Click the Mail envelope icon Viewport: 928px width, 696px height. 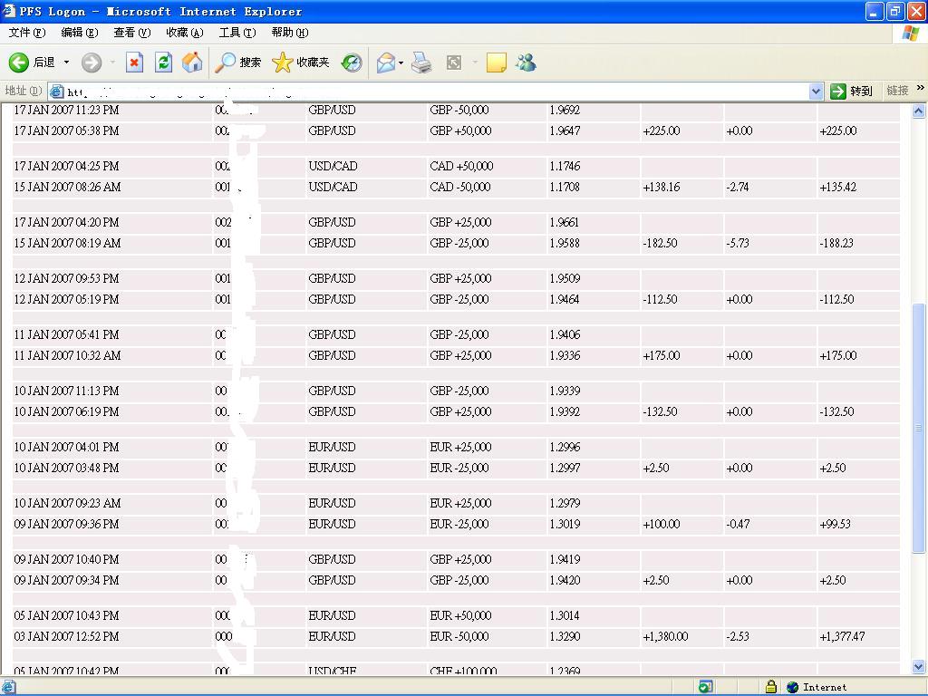tap(386, 63)
